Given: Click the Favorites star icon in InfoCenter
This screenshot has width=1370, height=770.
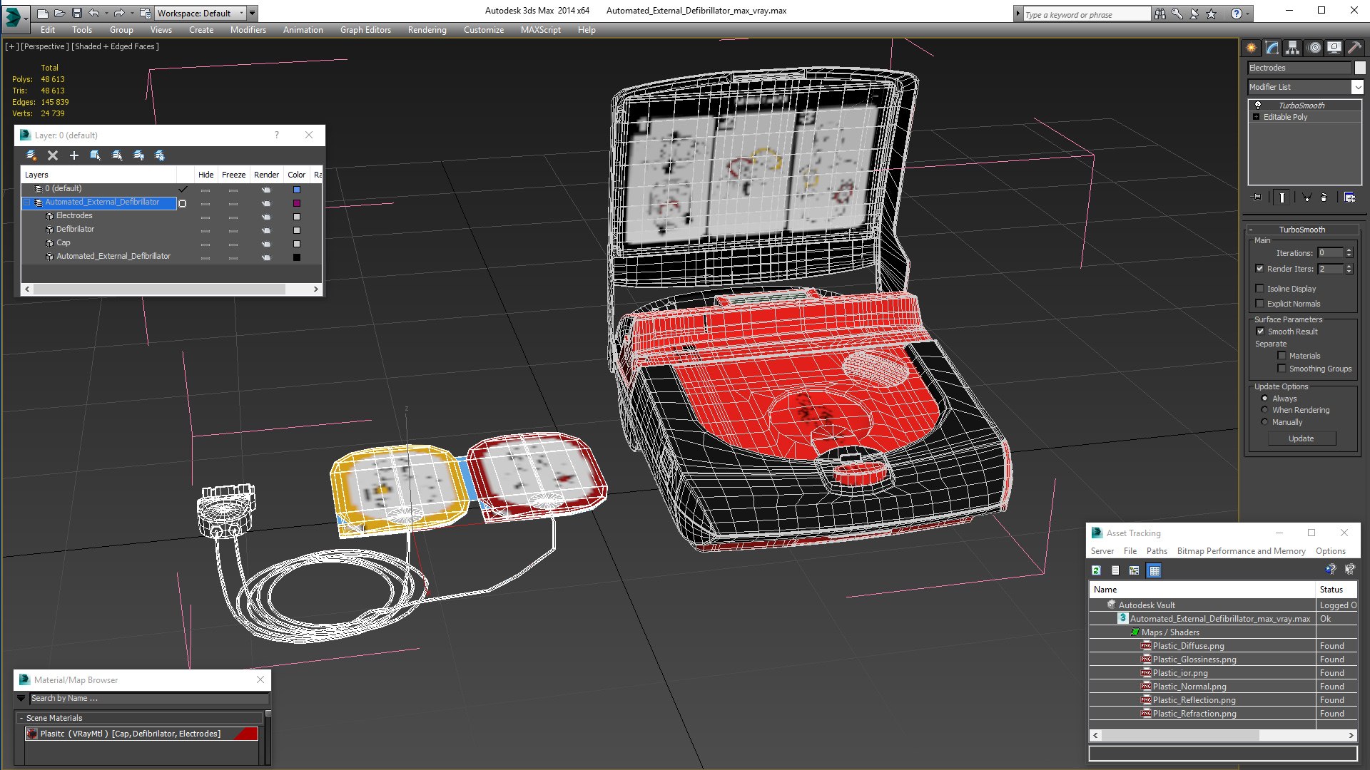Looking at the screenshot, I should coord(1212,14).
